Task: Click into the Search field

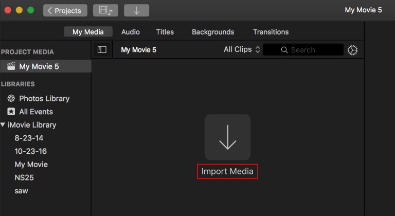Action: tap(303, 50)
